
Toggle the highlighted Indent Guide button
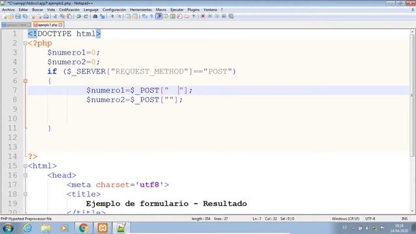click(159, 16)
